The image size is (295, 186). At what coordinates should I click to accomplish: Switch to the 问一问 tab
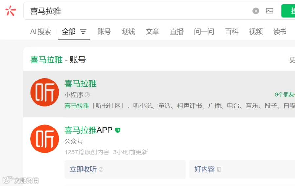click(x=204, y=31)
